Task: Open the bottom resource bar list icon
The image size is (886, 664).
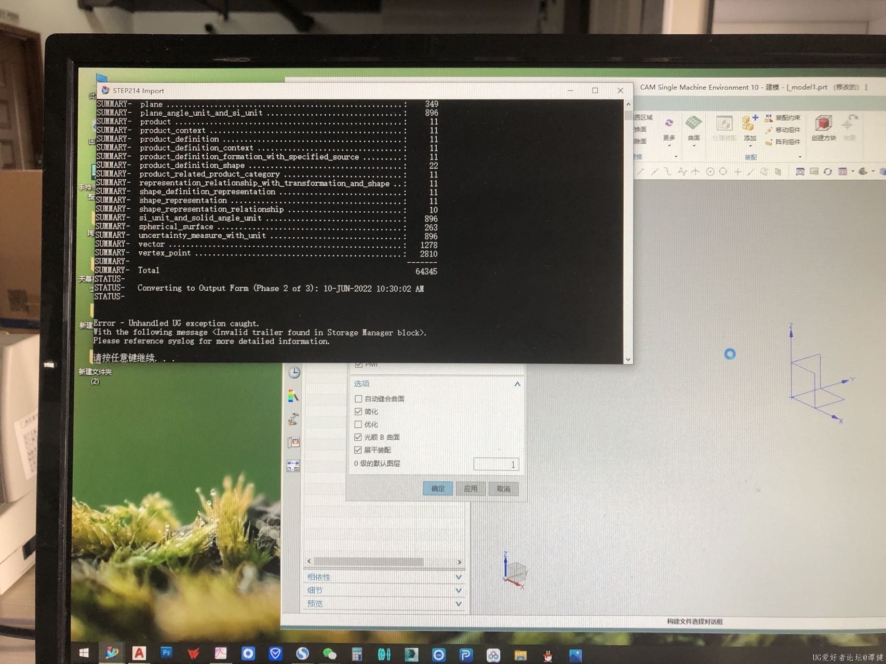Action: pyautogui.click(x=293, y=466)
